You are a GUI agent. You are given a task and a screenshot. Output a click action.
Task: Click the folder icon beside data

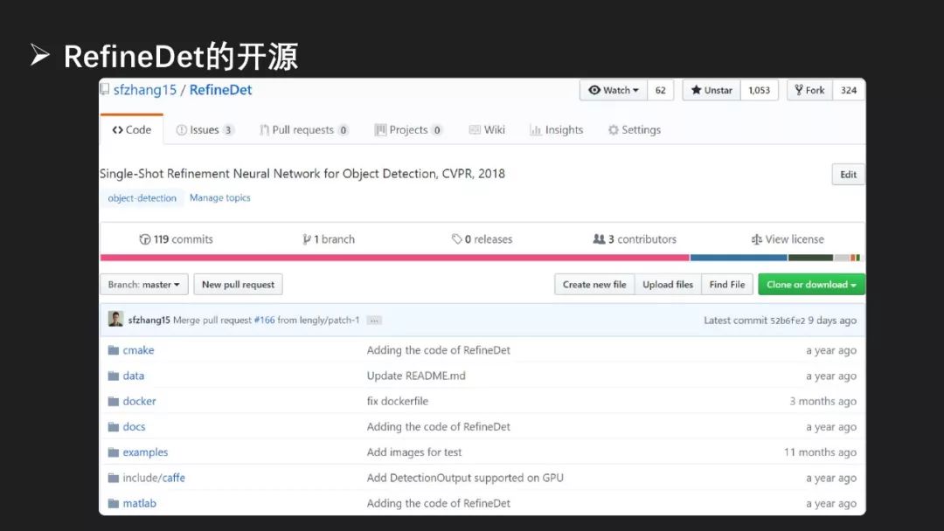click(x=113, y=376)
